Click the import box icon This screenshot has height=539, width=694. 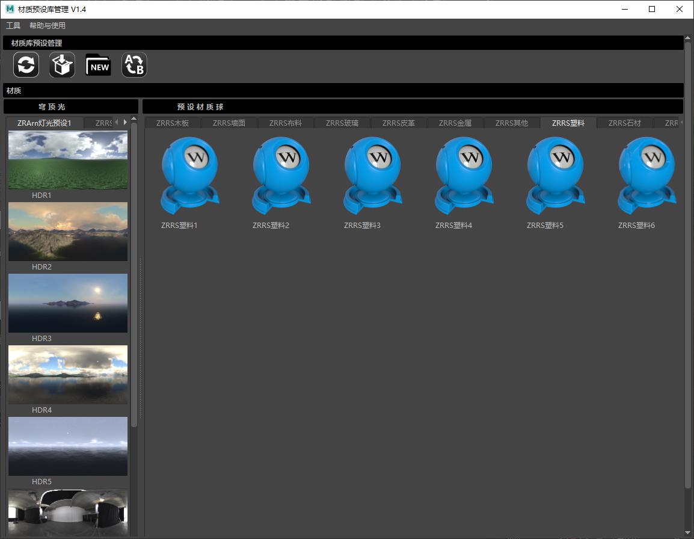click(62, 65)
